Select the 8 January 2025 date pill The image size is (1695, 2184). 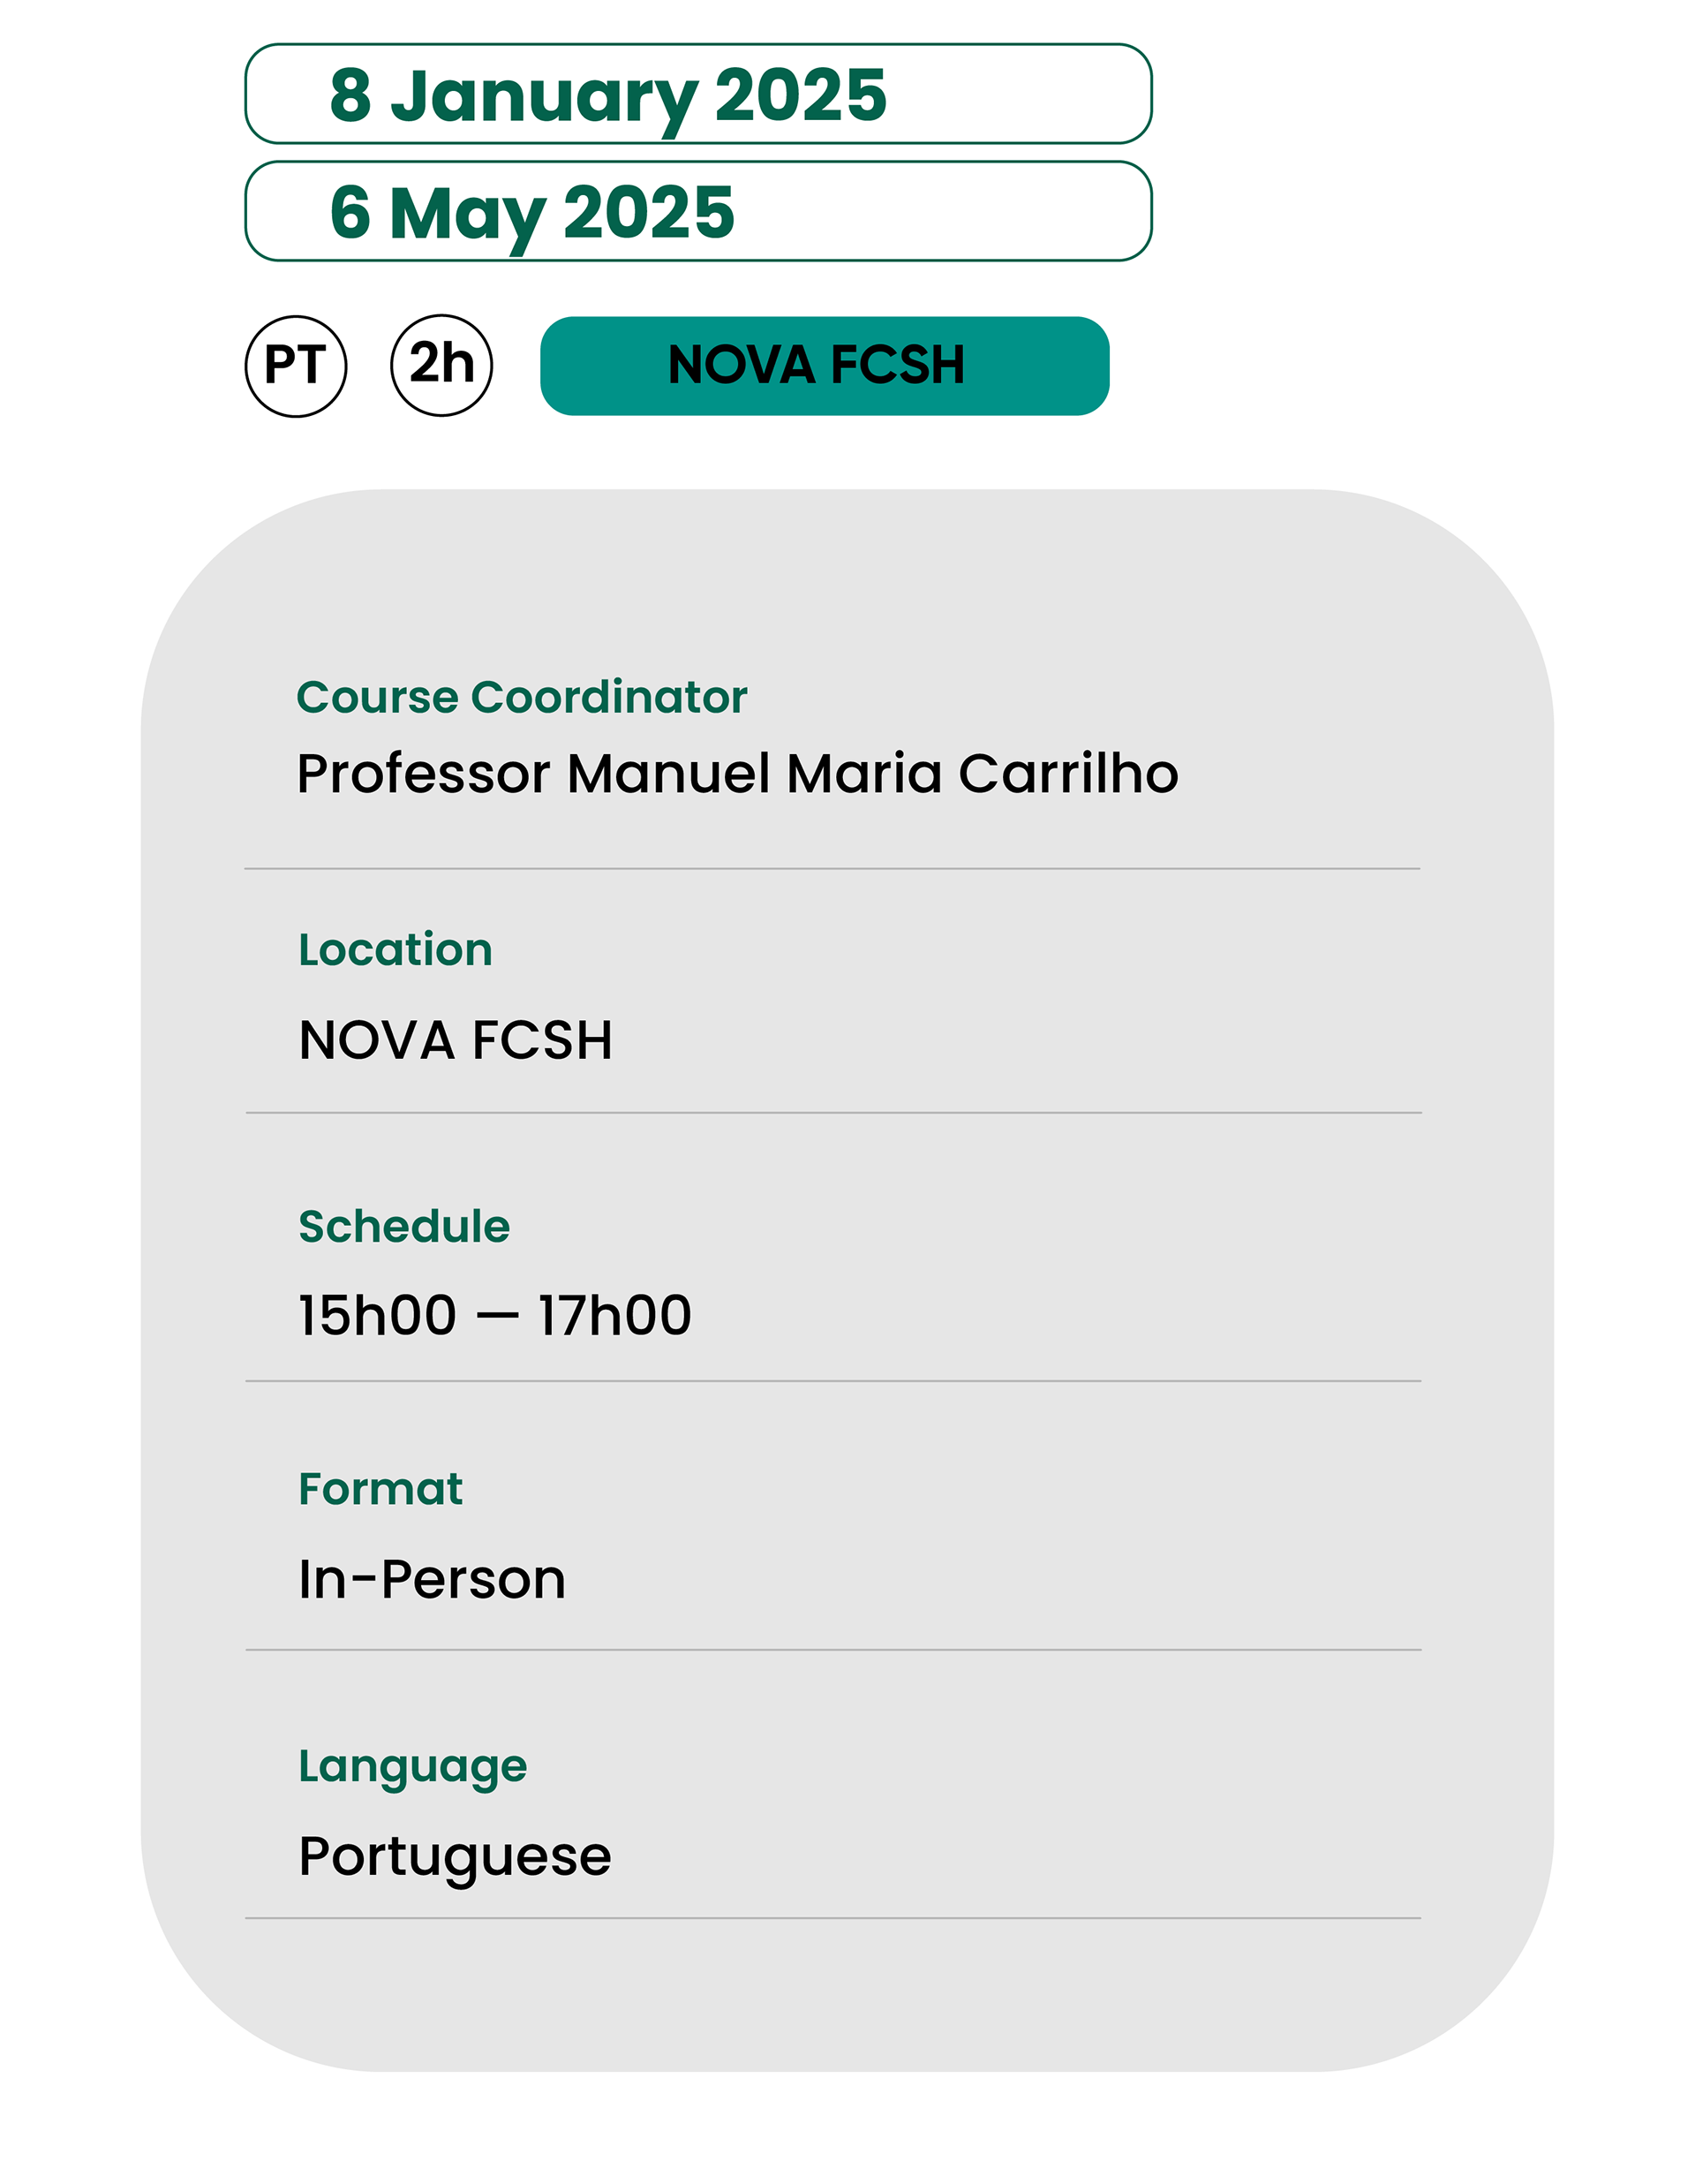(697, 94)
